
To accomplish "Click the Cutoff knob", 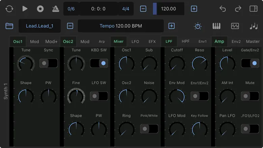I will pos(177,64).
